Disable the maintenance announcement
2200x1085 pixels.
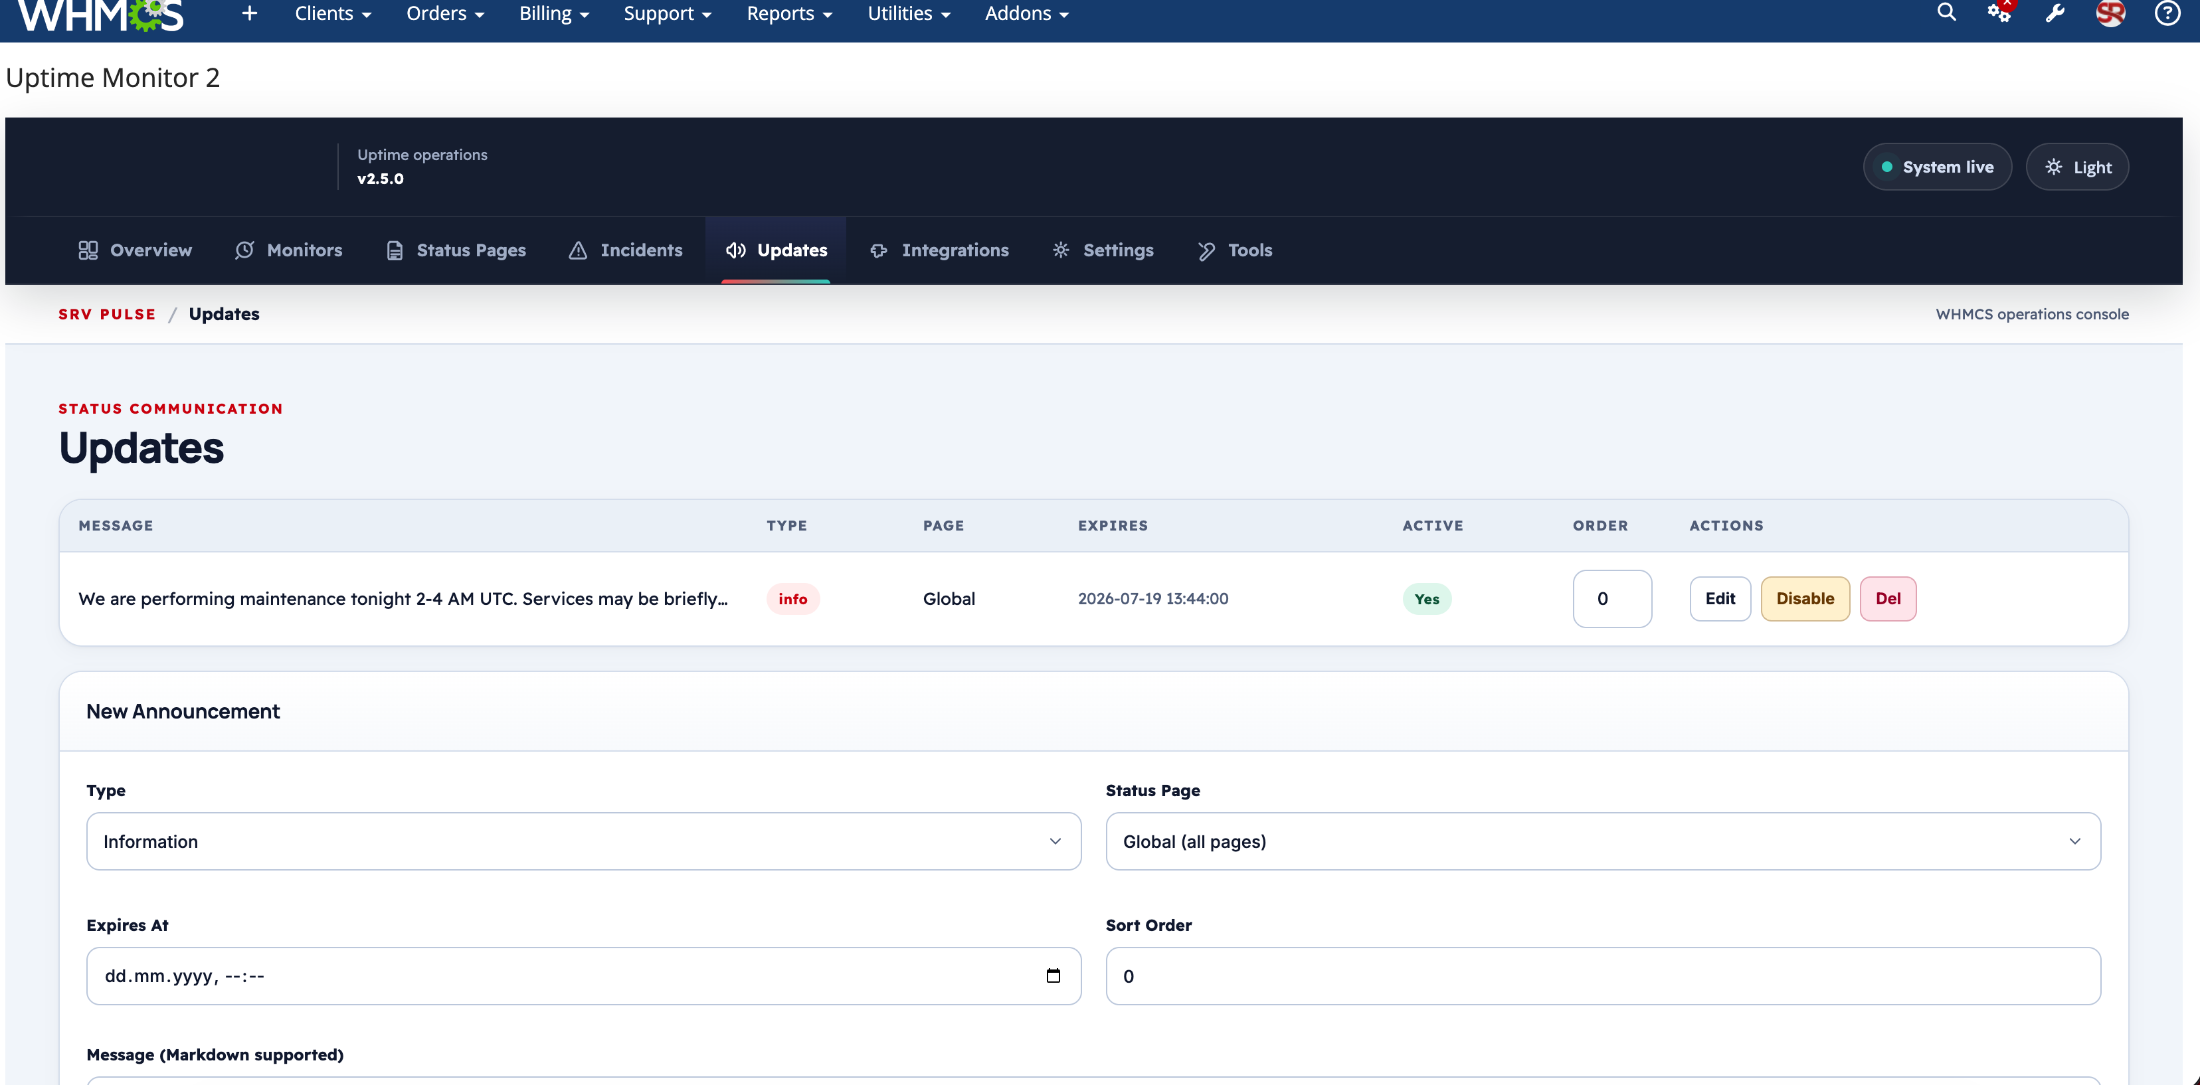(x=1805, y=598)
